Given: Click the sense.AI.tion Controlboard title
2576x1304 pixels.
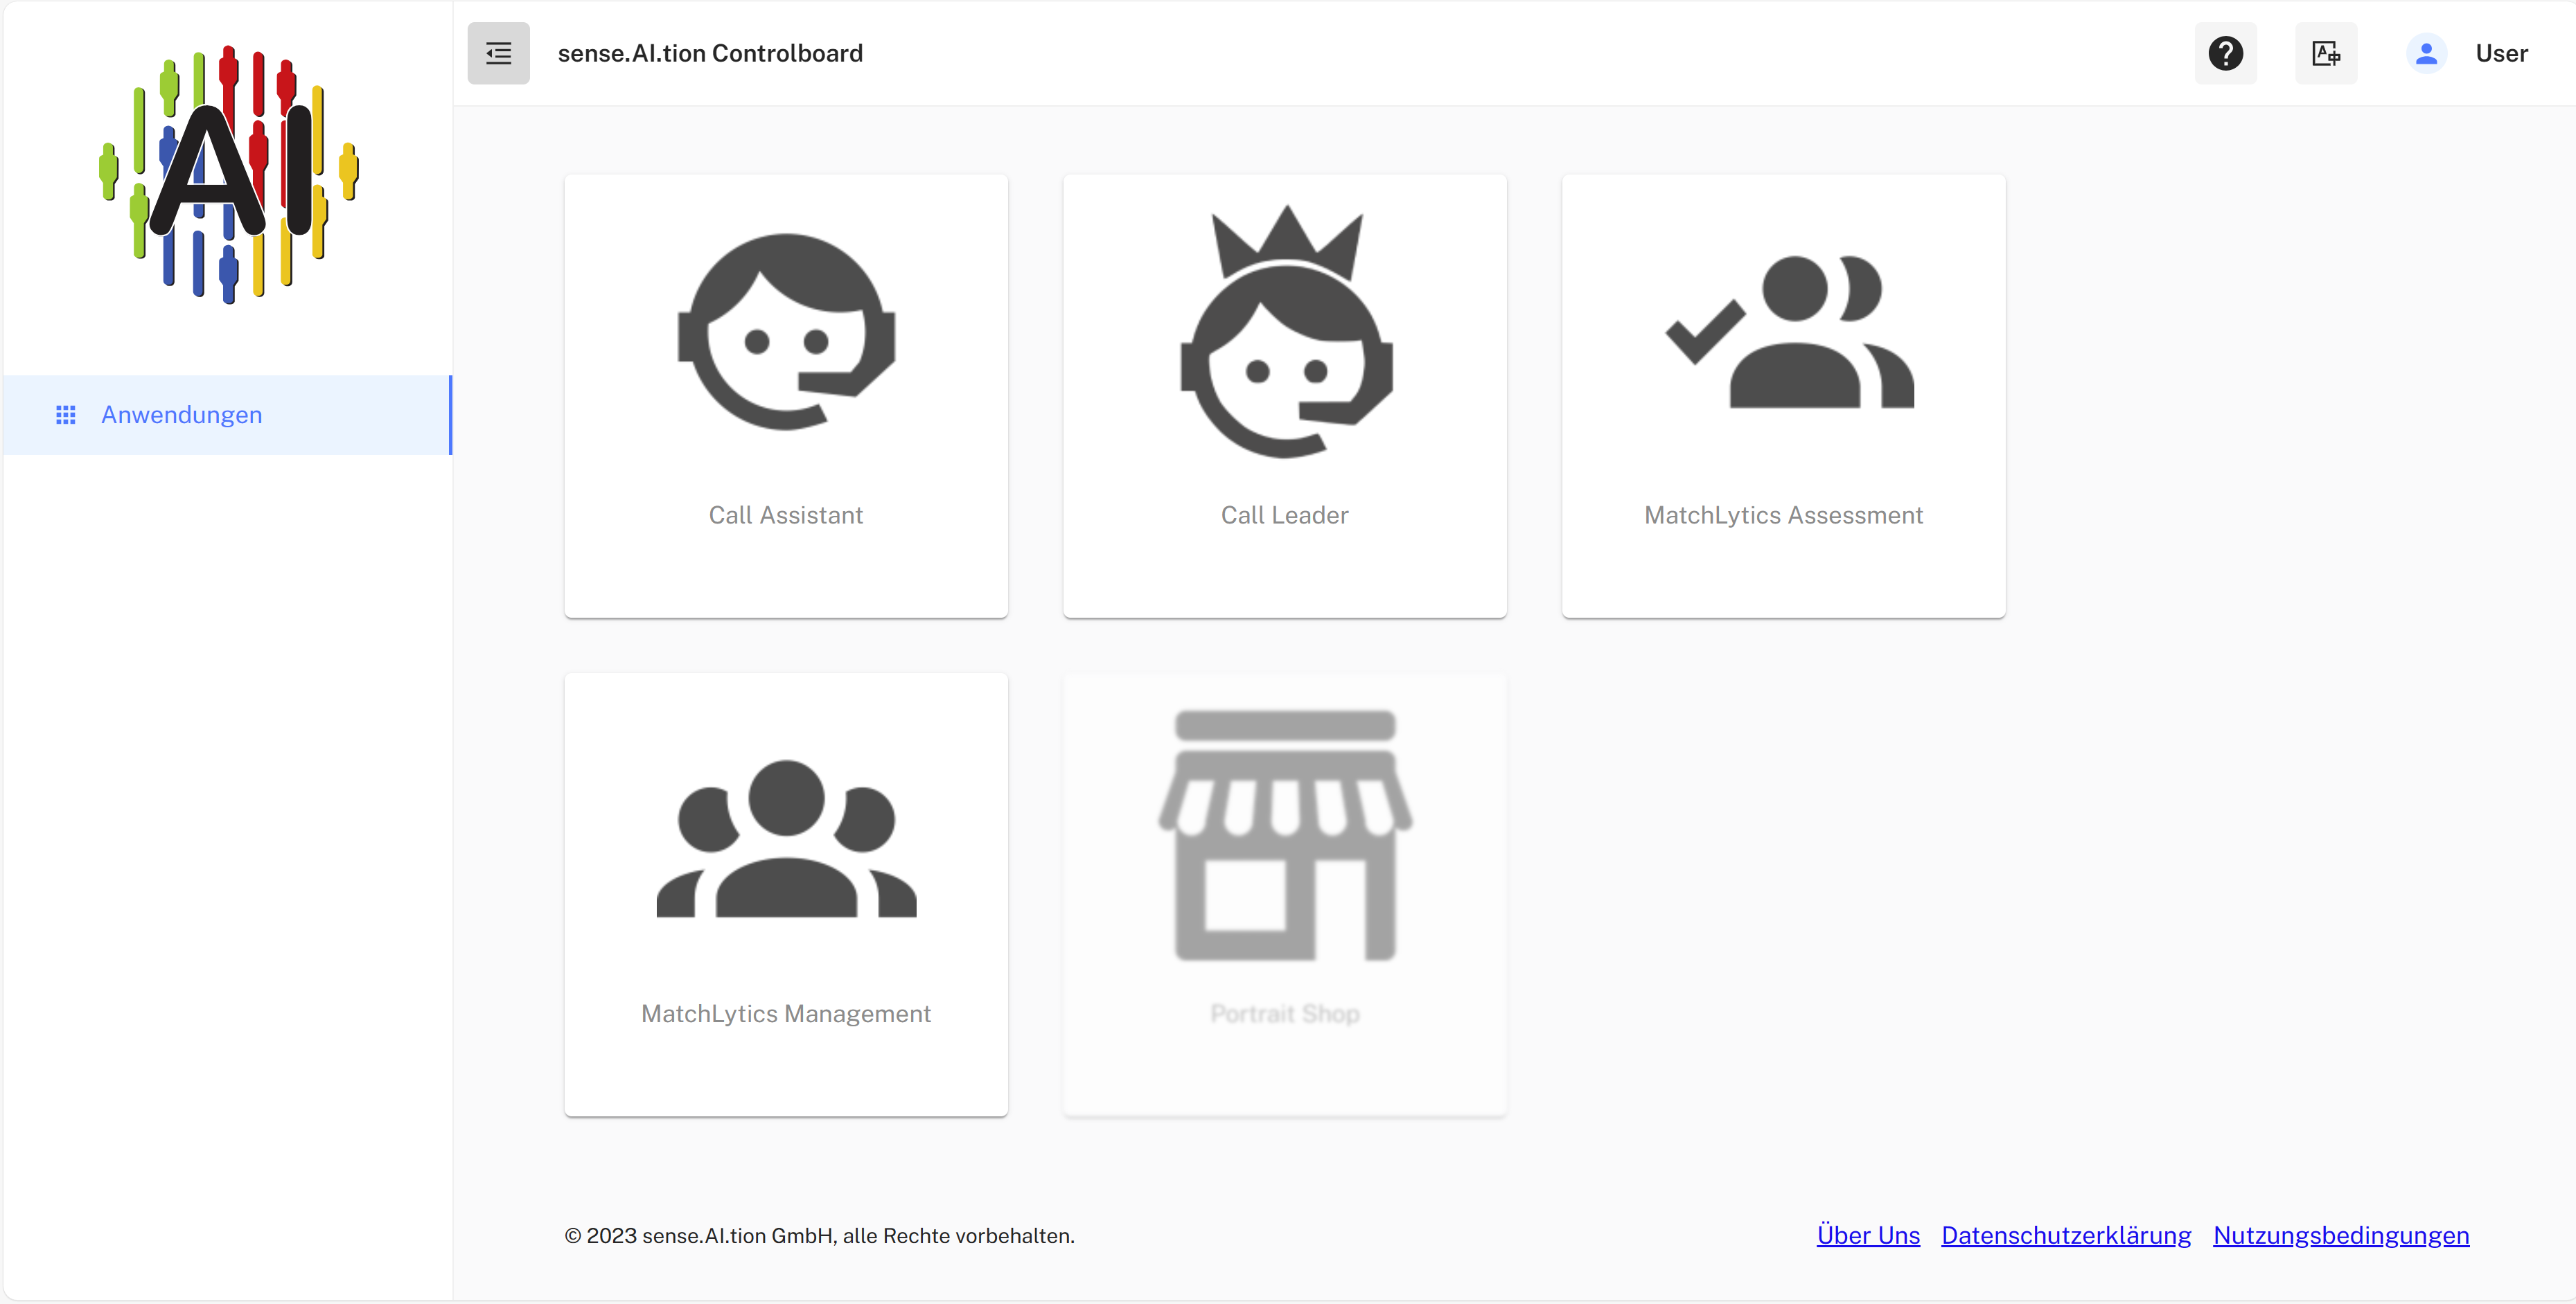Looking at the screenshot, I should pyautogui.click(x=710, y=53).
